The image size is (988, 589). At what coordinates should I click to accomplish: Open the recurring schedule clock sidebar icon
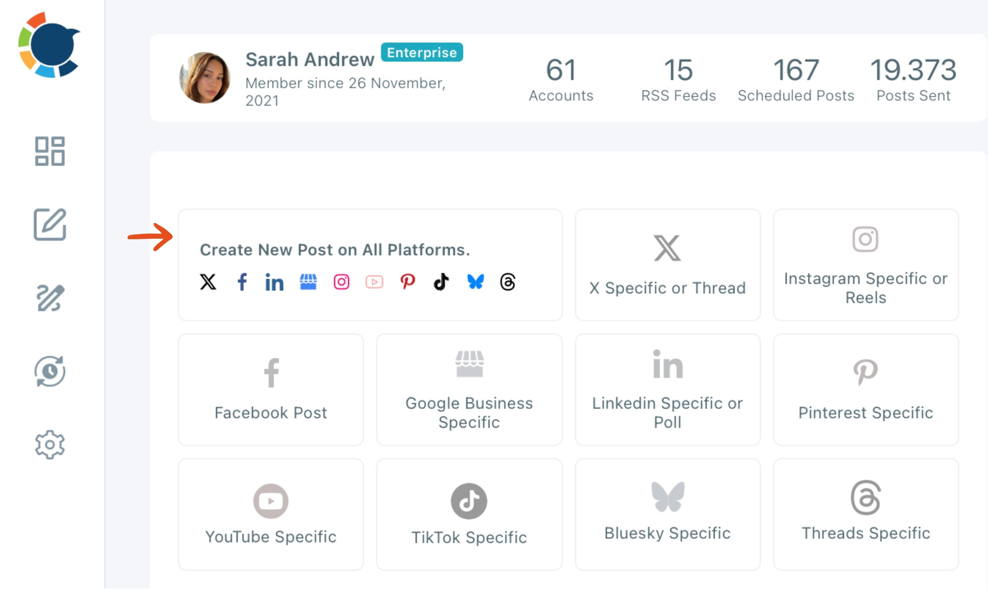pos(50,371)
